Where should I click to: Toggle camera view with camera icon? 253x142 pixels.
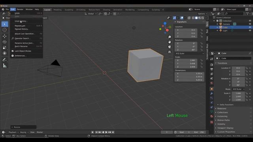(170, 47)
